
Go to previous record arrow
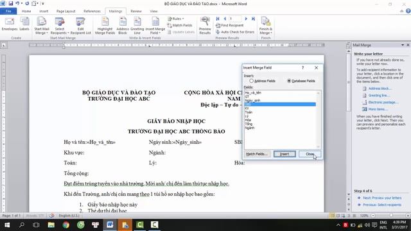(x=225, y=19)
